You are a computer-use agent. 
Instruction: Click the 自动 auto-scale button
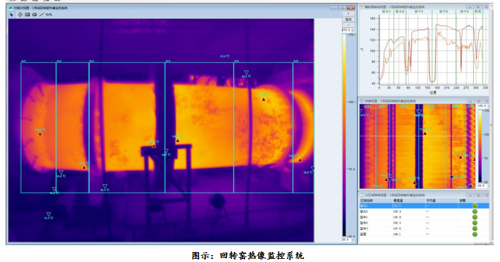(348, 19)
